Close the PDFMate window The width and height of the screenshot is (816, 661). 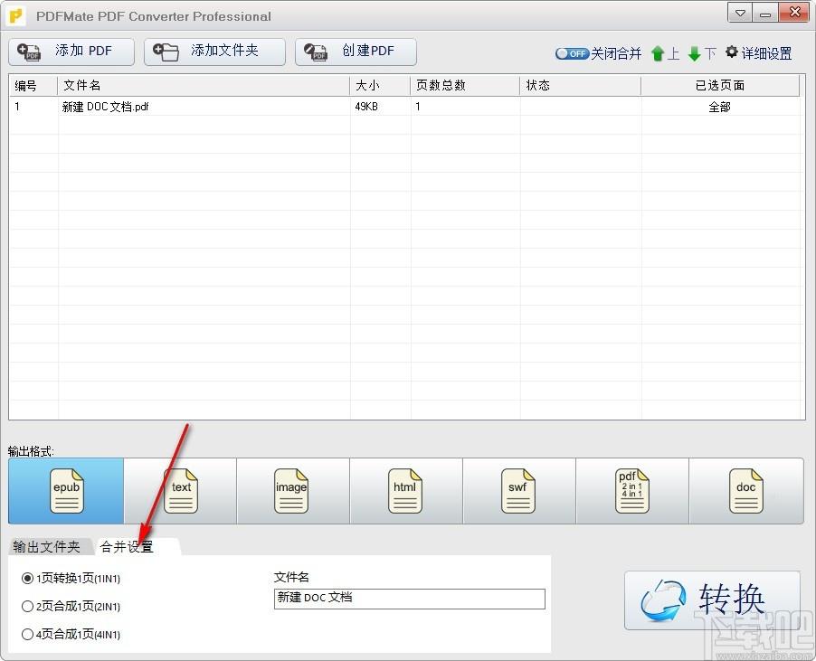pos(794,13)
